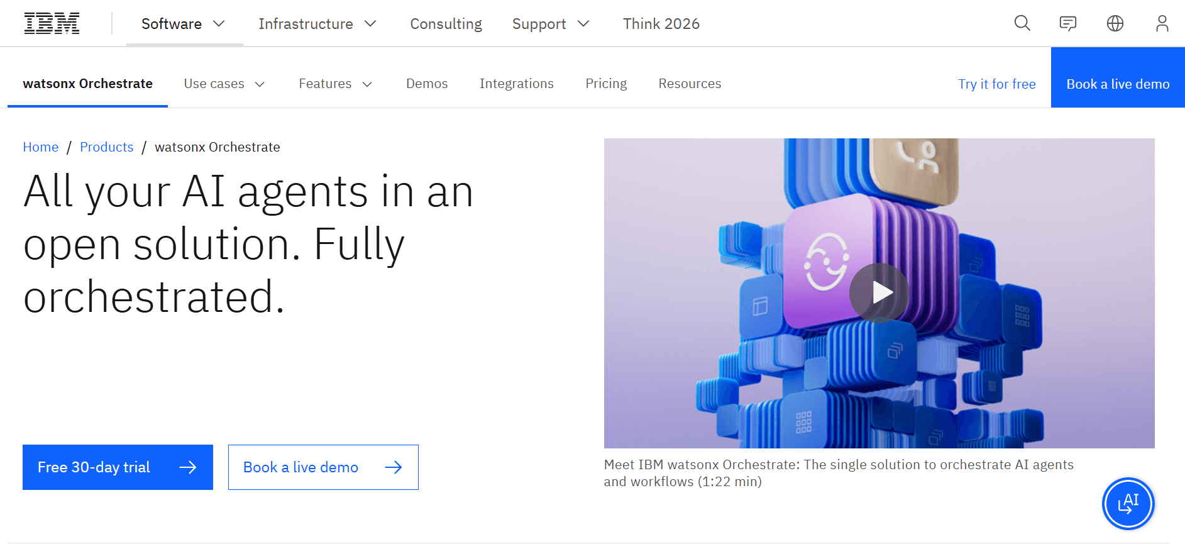This screenshot has height=544, width=1185.
Task: Click the arrow icon on Free 30-day trial
Action: [x=189, y=467]
